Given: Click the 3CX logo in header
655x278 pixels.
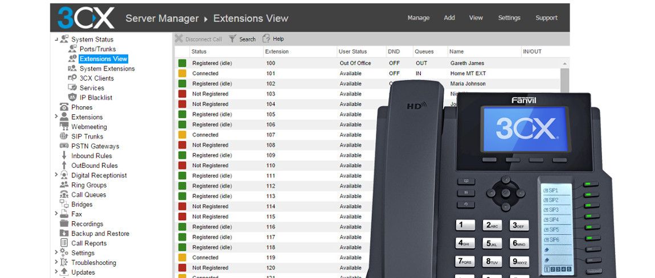Looking at the screenshot, I should coord(85,18).
